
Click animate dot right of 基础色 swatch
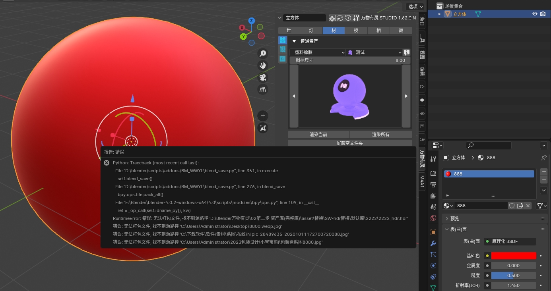[x=541, y=256]
